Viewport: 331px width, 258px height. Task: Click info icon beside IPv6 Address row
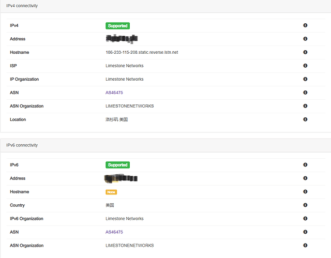coord(305,178)
